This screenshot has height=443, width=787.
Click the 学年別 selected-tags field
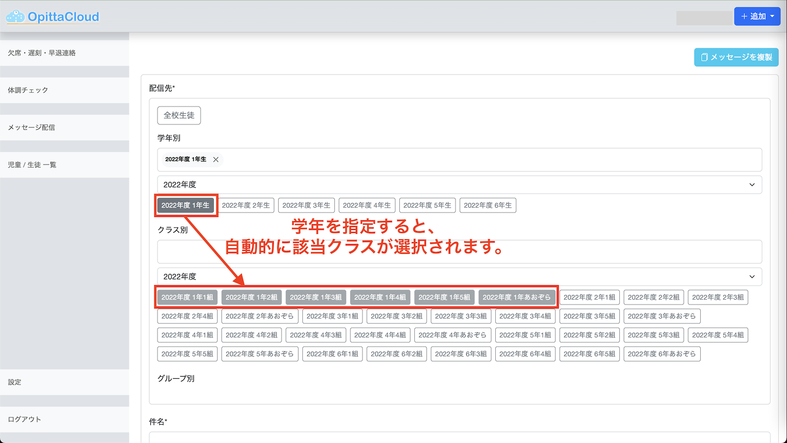(x=459, y=160)
